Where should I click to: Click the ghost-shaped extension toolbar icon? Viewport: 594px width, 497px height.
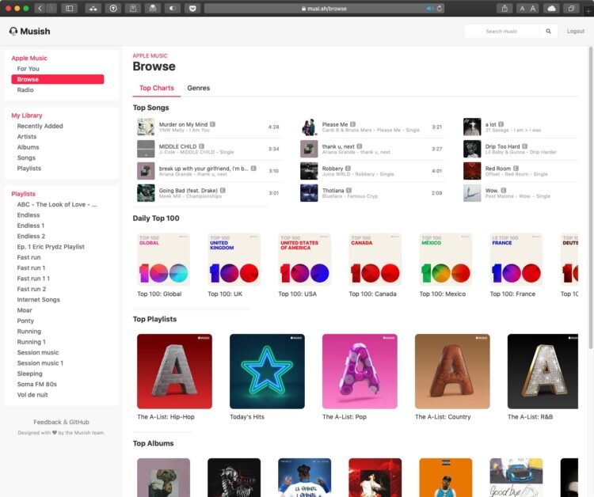tap(153, 9)
